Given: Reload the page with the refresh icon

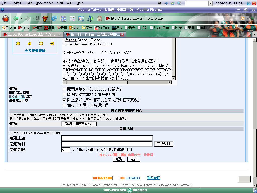Looking at the screenshot, I should point(54,18).
